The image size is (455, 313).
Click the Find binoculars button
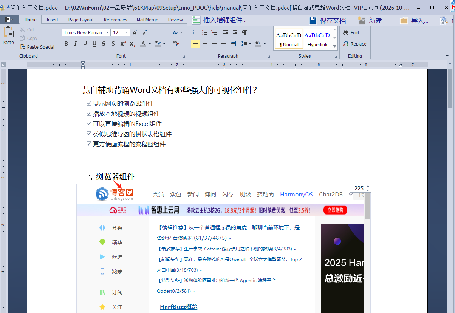(351, 33)
